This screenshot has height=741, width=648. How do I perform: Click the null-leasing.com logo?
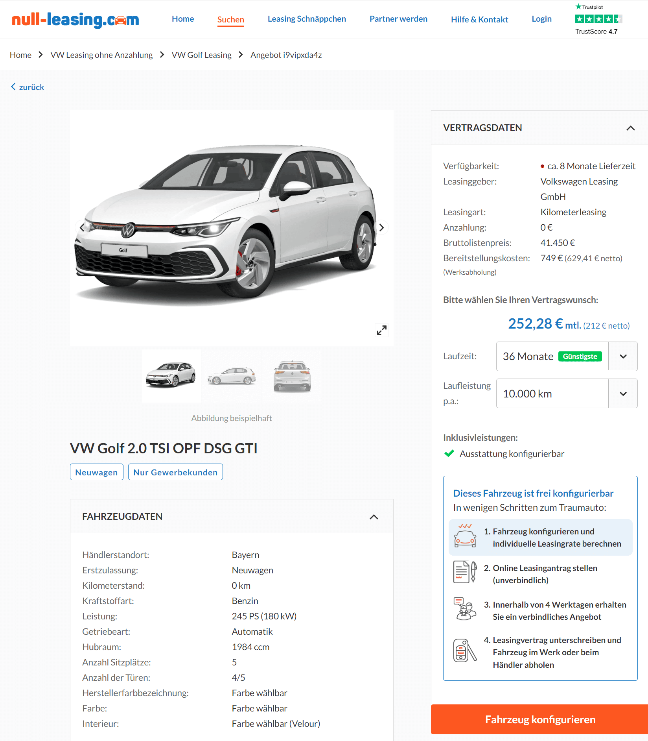(x=75, y=20)
